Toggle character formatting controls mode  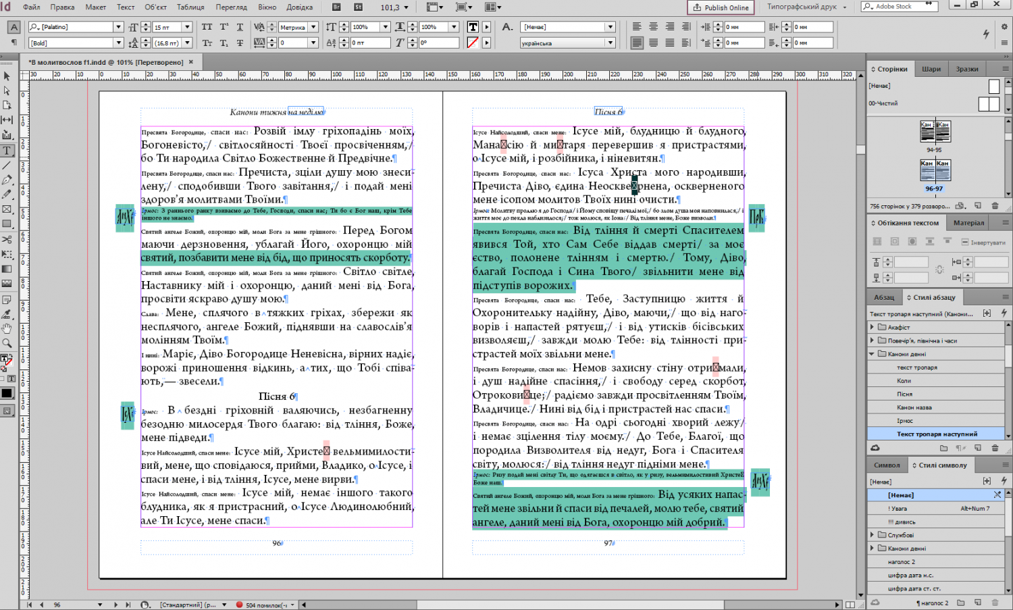point(14,27)
